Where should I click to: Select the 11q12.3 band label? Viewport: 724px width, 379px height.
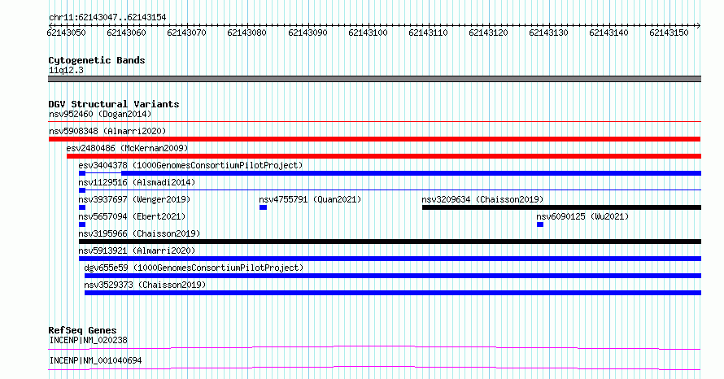[x=66, y=70]
